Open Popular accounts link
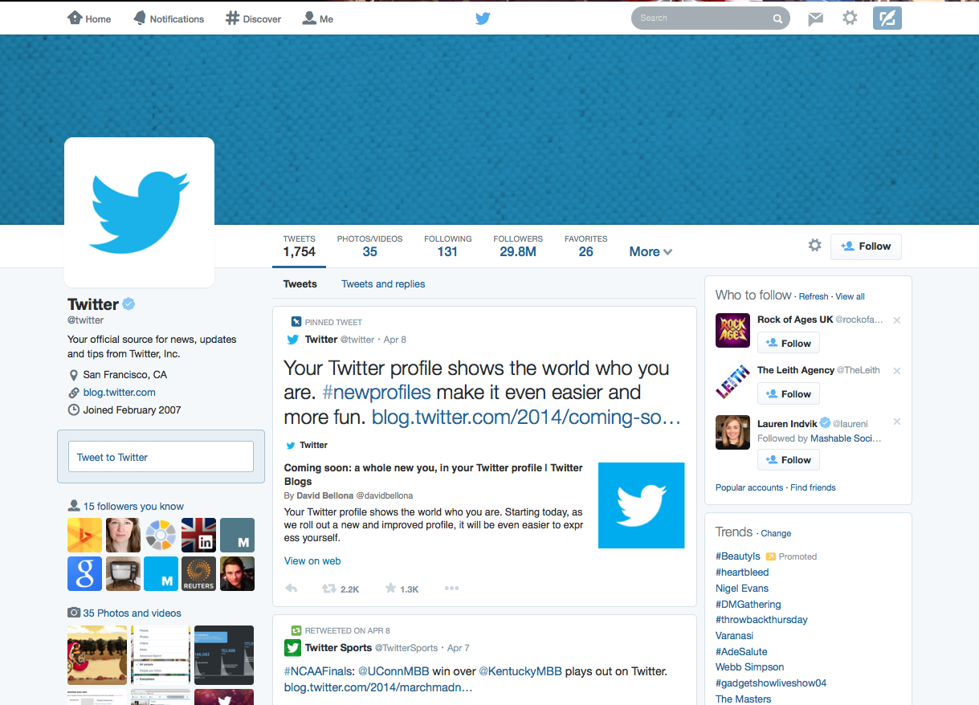Viewport: 979px width, 705px height. coord(749,487)
